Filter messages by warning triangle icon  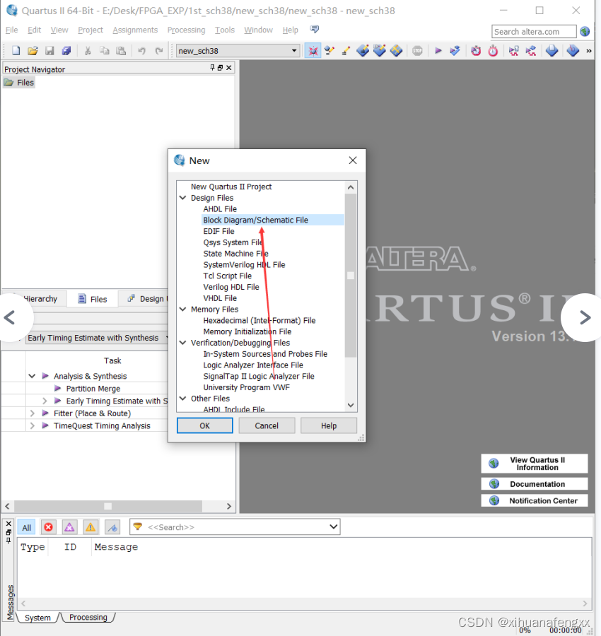pos(91,527)
